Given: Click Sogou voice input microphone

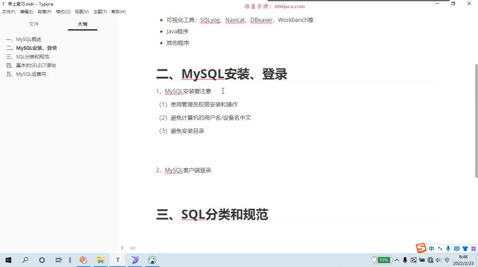Looking at the screenshot, I should point(448,248).
